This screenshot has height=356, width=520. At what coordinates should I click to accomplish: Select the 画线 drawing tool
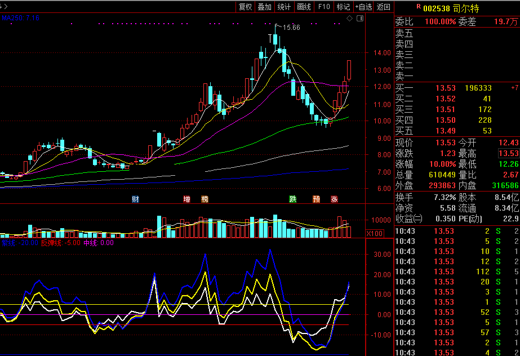point(304,7)
